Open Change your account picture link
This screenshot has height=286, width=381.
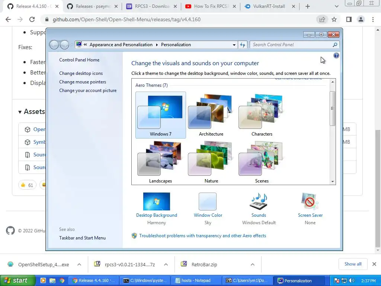point(88,90)
